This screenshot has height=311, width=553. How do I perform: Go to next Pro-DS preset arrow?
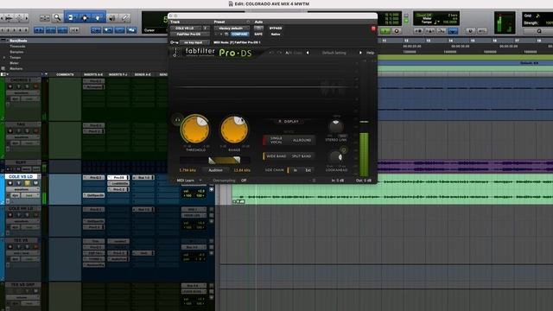pos(360,53)
